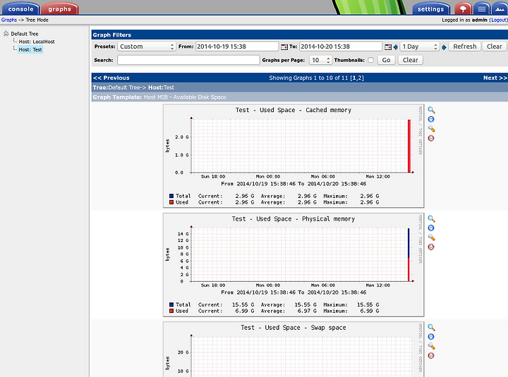Open the wrench properties icon for Cached memory graph
The image size is (508, 377).
pos(431,129)
